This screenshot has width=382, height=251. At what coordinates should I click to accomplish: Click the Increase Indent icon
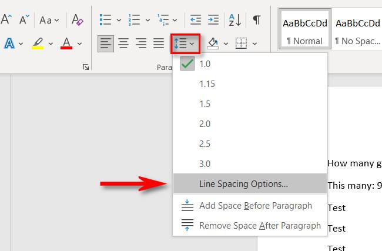point(213,20)
